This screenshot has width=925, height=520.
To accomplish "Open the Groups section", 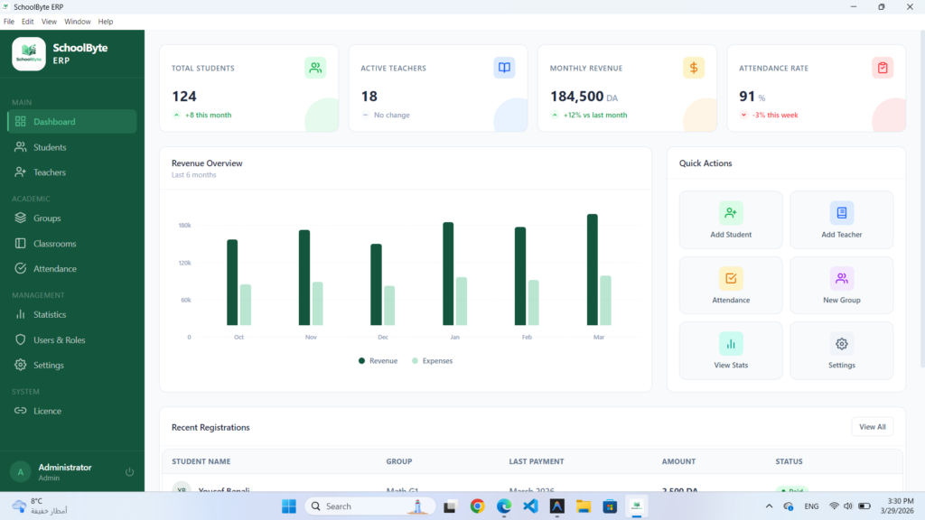I will (72, 218).
